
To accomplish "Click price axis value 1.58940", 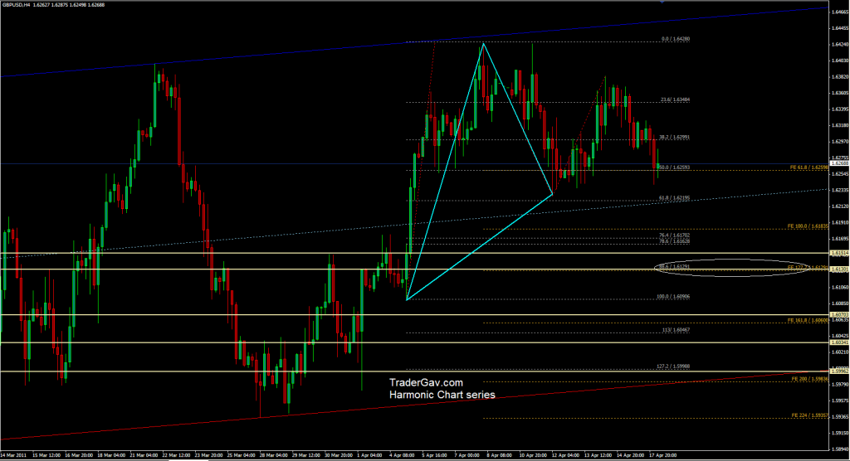I will point(840,449).
